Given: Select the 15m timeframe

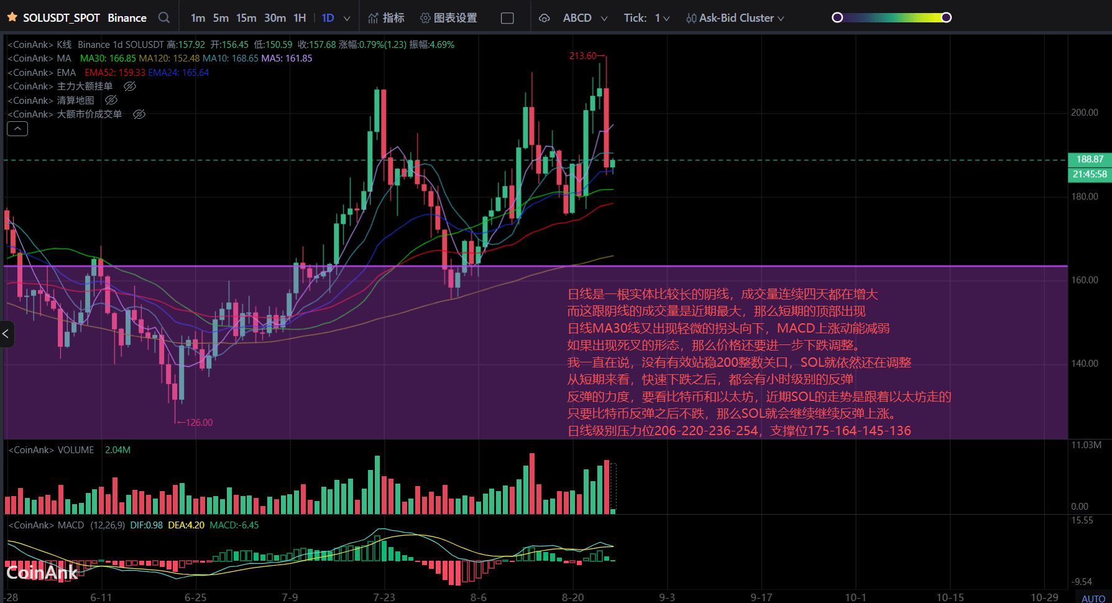Looking at the screenshot, I should click(x=246, y=18).
